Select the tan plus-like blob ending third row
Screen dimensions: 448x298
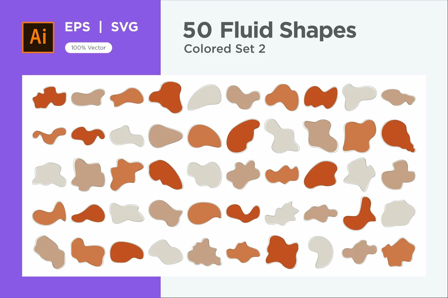(398, 175)
